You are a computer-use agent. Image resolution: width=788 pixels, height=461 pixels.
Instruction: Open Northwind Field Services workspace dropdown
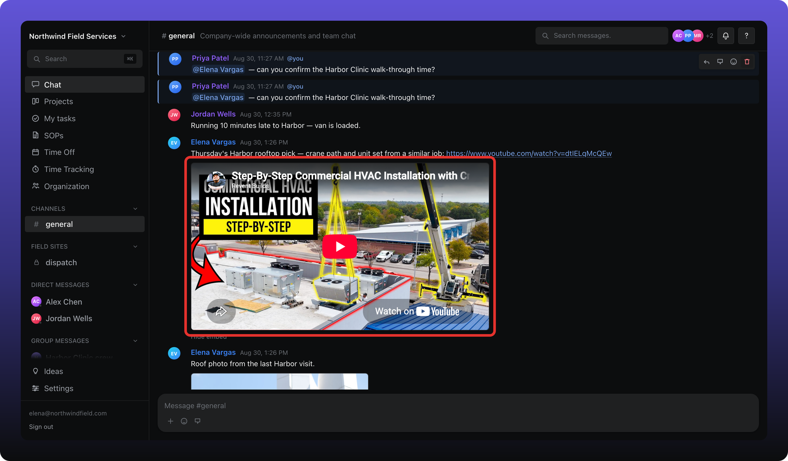click(77, 36)
